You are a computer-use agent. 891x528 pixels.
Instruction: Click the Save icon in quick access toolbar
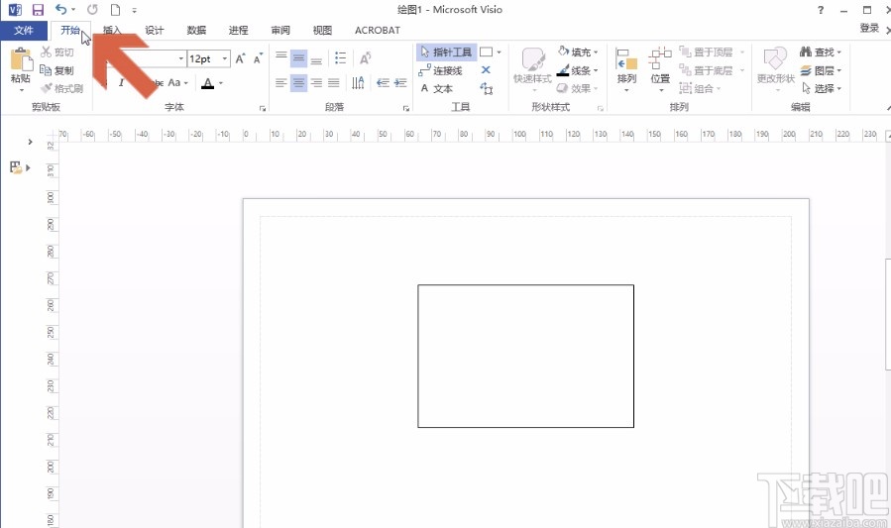click(x=38, y=10)
